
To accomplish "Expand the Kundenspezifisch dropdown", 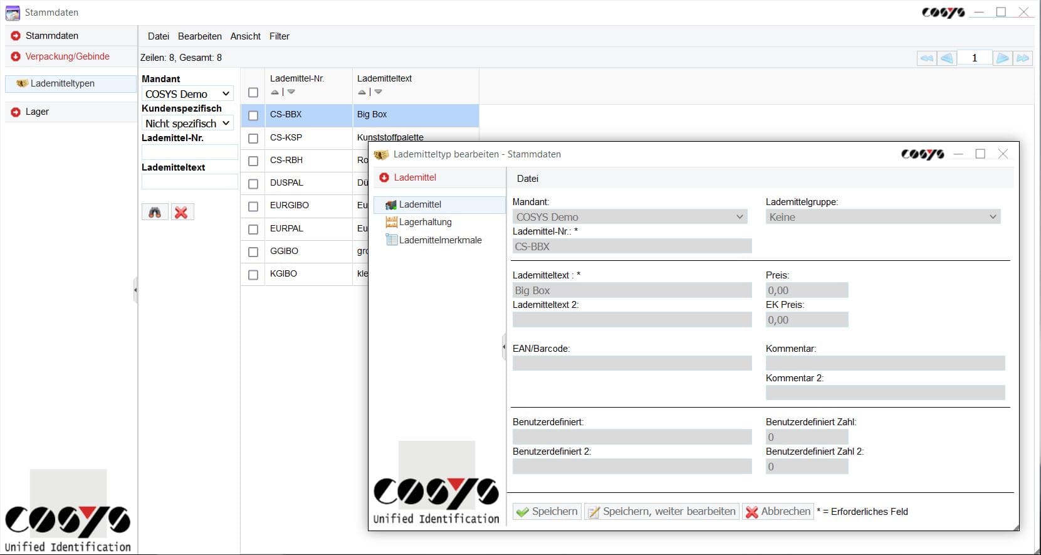I will [x=187, y=124].
